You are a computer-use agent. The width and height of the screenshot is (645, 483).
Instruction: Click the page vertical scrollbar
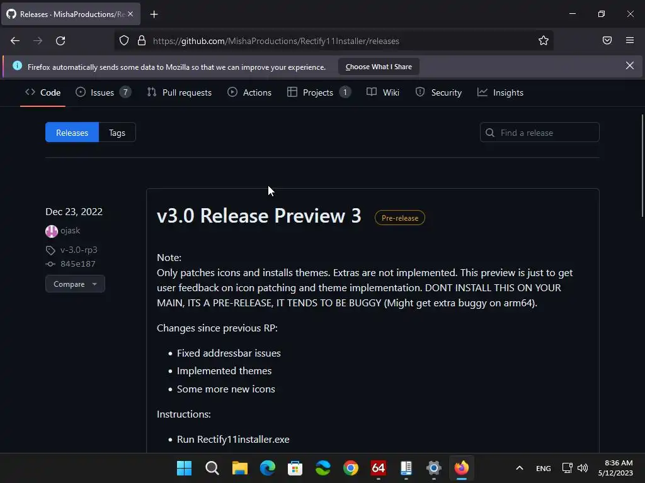tap(642, 166)
